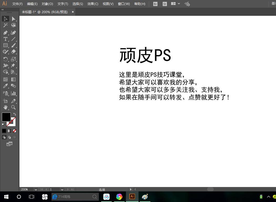Select the Shape Builder tool
Image resolution: width=276 pixels, height=202 pixels.
[x=6, y=72]
